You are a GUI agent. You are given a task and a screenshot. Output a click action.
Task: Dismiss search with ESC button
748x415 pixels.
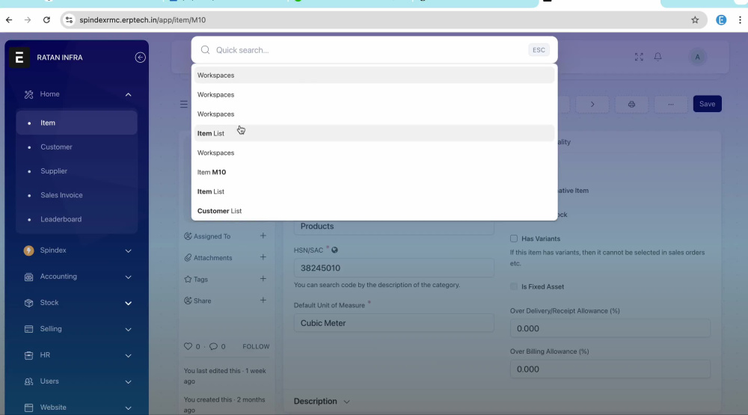pos(539,50)
